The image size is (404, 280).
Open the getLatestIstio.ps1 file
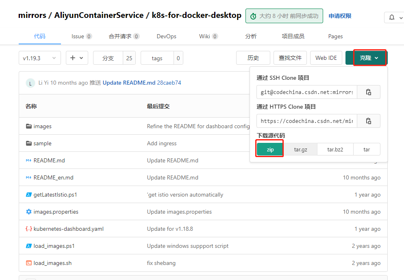55,195
